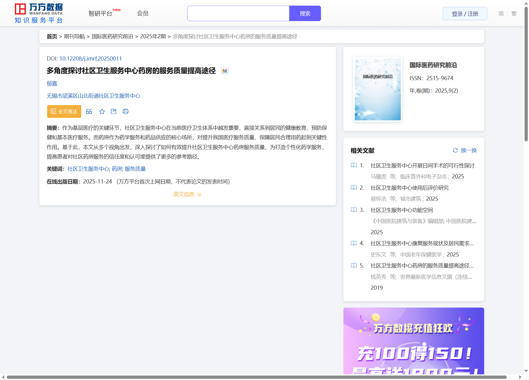Click the print icon
Screen dimensions: 529x380
[x=125, y=112]
